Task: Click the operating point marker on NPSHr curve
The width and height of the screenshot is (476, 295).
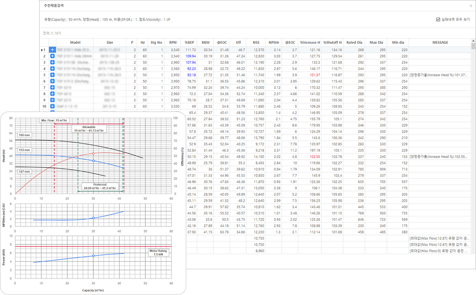Action: [x=93, y=218]
